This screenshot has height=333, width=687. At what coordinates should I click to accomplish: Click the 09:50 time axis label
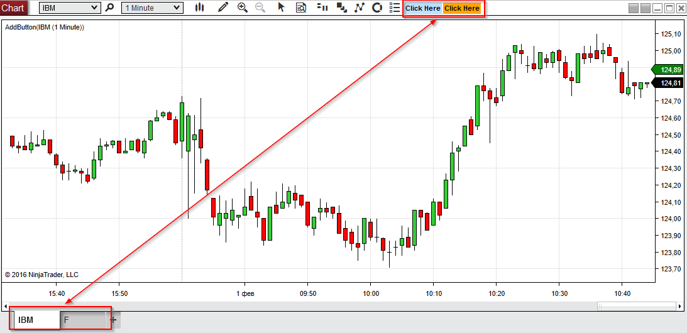[x=307, y=293]
